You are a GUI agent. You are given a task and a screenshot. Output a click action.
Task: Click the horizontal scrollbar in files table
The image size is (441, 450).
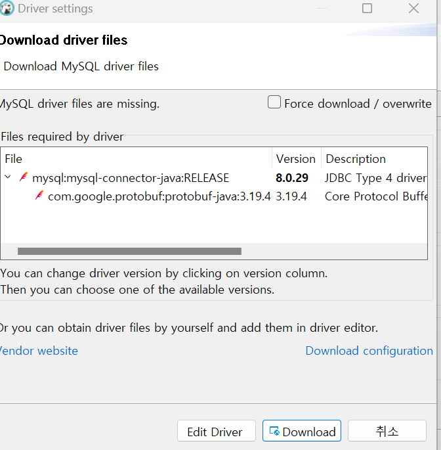[x=129, y=252]
